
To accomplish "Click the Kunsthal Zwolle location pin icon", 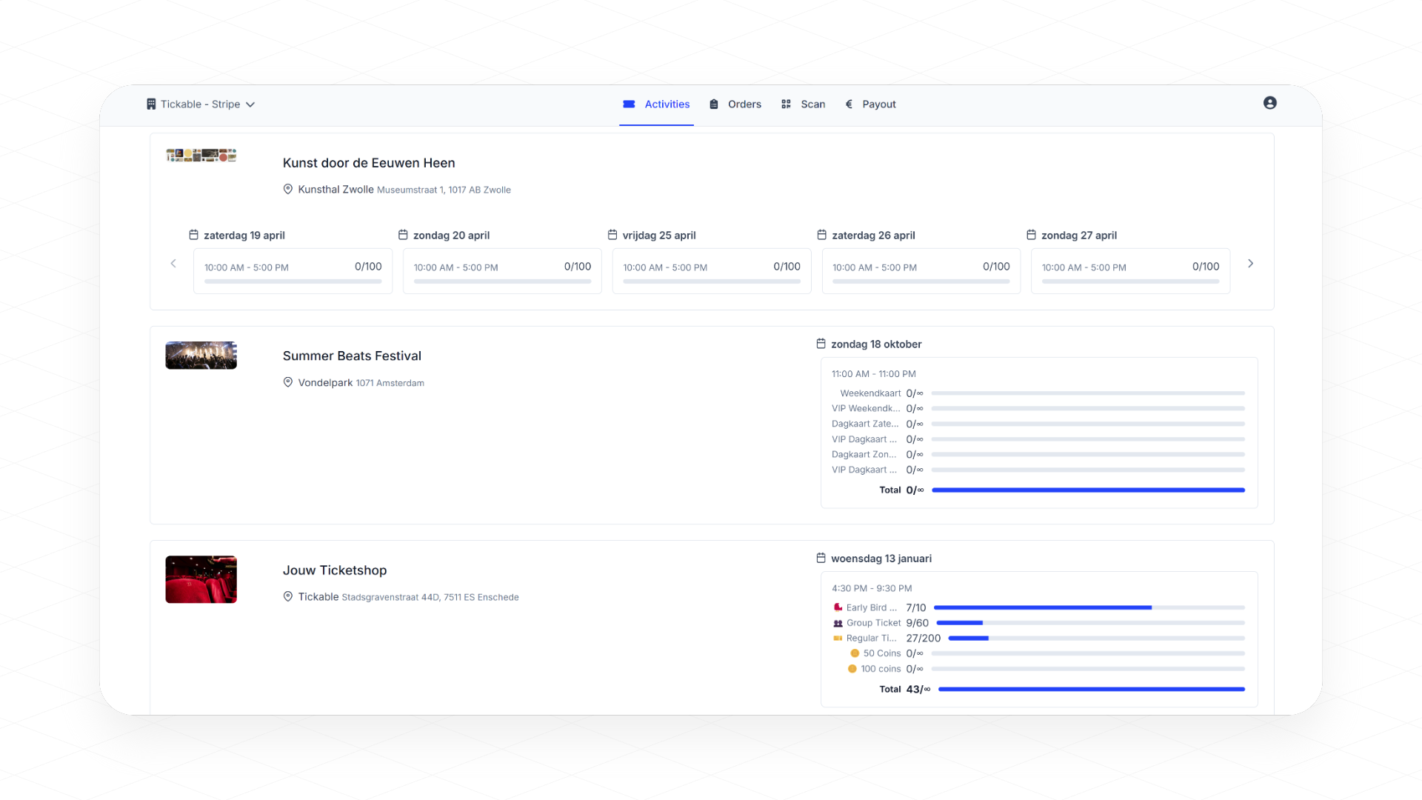I will coord(288,190).
